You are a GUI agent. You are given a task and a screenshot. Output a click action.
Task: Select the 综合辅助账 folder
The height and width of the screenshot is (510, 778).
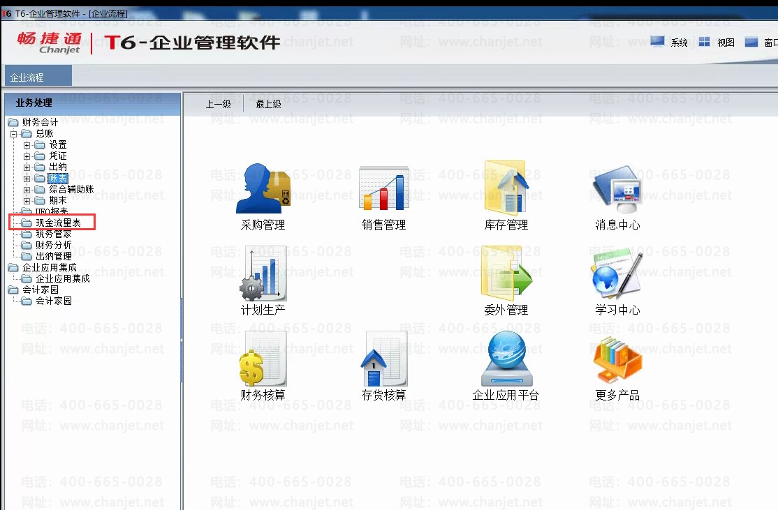(71, 189)
